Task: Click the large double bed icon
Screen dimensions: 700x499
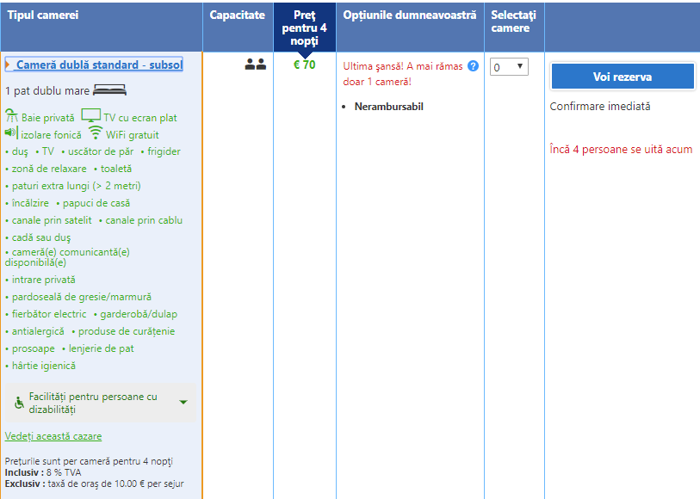Action: coord(110,89)
